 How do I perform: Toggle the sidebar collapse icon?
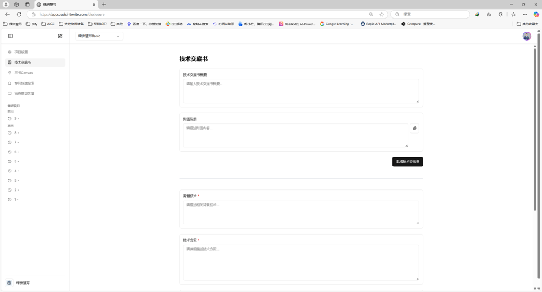tap(11, 36)
